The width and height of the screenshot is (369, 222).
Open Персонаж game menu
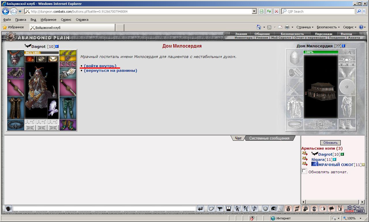pos(323,34)
